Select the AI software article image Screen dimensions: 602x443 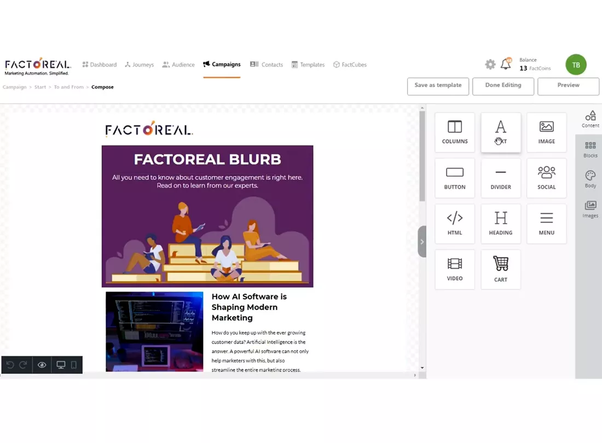[154, 331]
